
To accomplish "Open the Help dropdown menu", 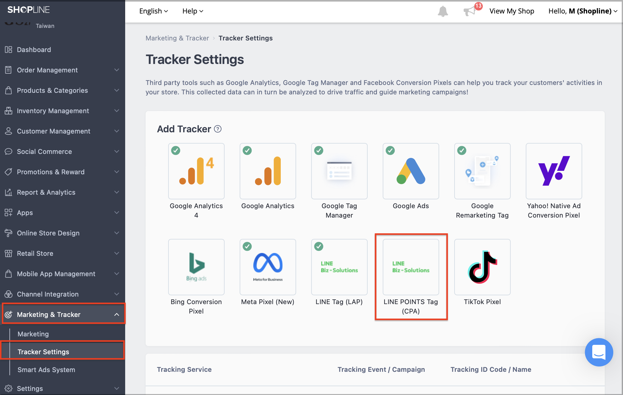I will (193, 11).
